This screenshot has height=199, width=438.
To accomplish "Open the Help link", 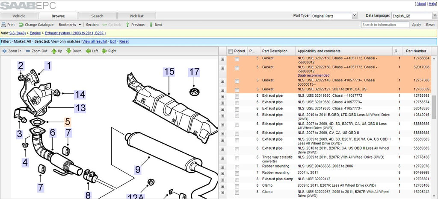I will point(432,4).
